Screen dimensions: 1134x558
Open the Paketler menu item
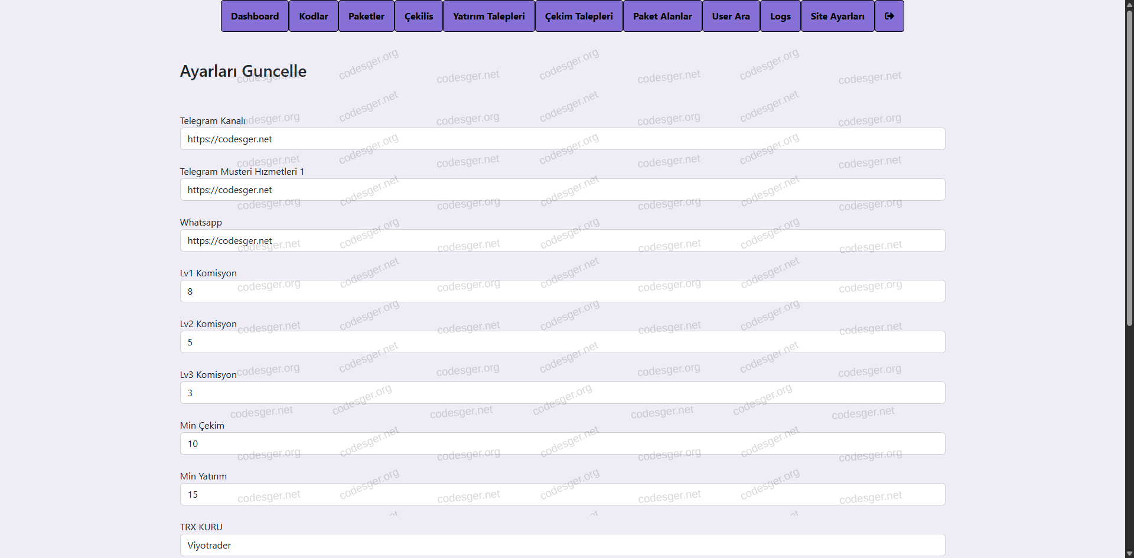(x=366, y=16)
